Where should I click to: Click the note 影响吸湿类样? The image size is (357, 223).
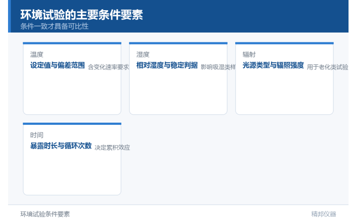[x=218, y=67]
